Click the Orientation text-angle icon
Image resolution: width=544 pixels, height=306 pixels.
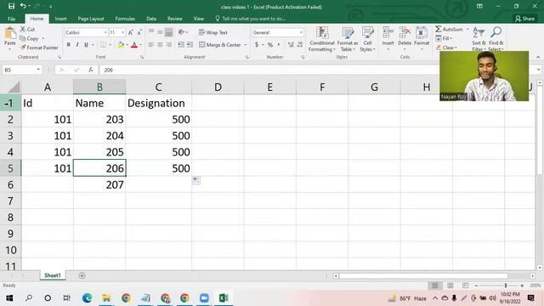pos(181,32)
